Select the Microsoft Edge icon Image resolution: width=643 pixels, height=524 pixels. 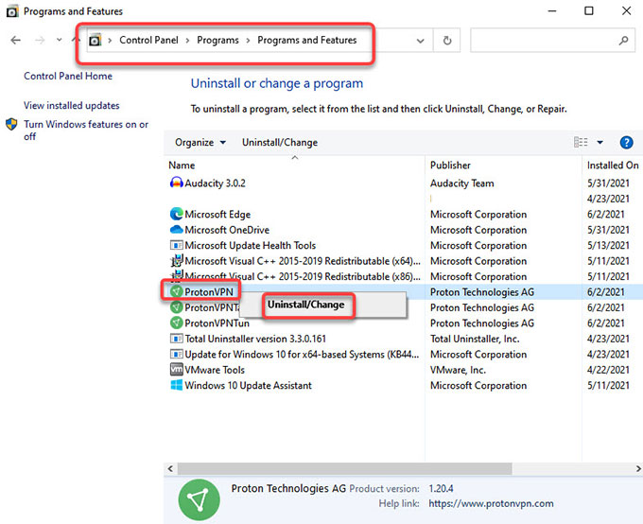tap(176, 214)
